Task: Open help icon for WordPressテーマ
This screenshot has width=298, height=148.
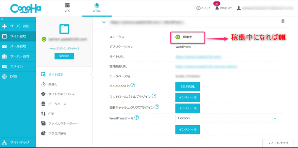Action: click(137, 117)
